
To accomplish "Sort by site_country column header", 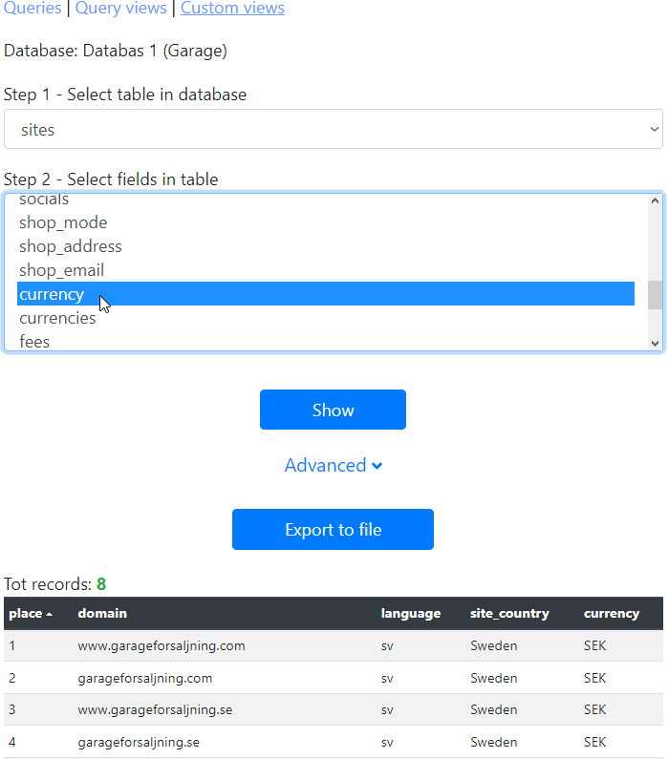I will [x=509, y=614].
